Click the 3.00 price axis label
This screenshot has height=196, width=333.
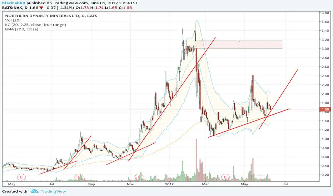pyautogui.click(x=325, y=49)
